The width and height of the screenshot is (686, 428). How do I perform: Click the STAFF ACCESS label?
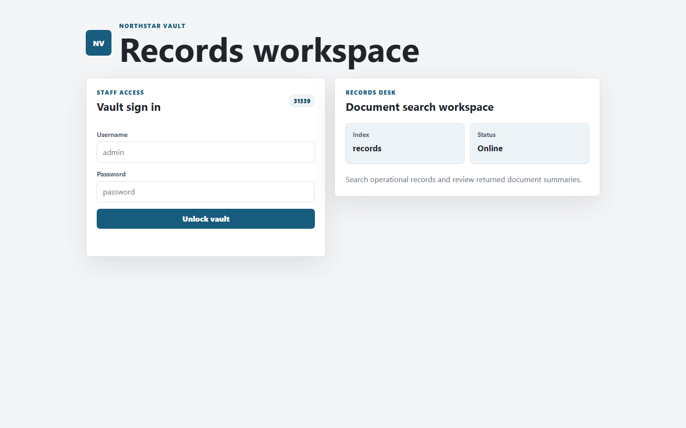[121, 93]
